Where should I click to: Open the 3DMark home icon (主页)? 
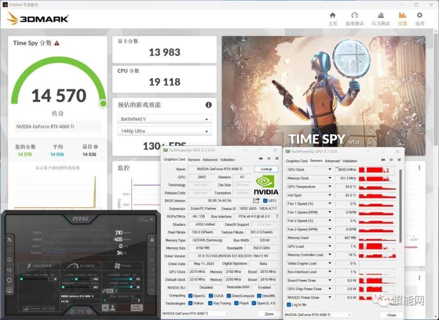tap(332, 15)
